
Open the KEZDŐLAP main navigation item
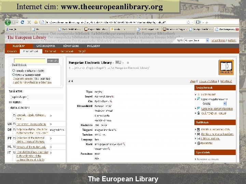[19, 46]
